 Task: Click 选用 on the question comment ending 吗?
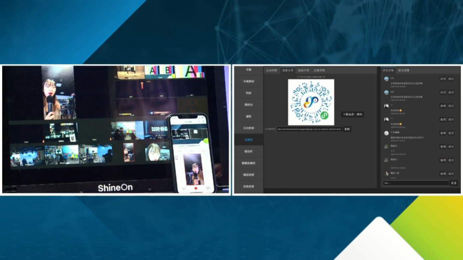tap(443, 133)
